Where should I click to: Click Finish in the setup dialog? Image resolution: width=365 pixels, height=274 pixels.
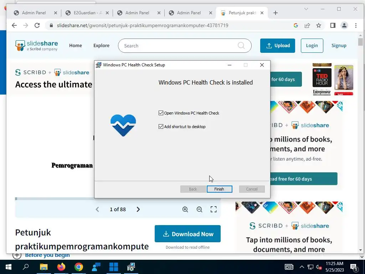coord(219,189)
